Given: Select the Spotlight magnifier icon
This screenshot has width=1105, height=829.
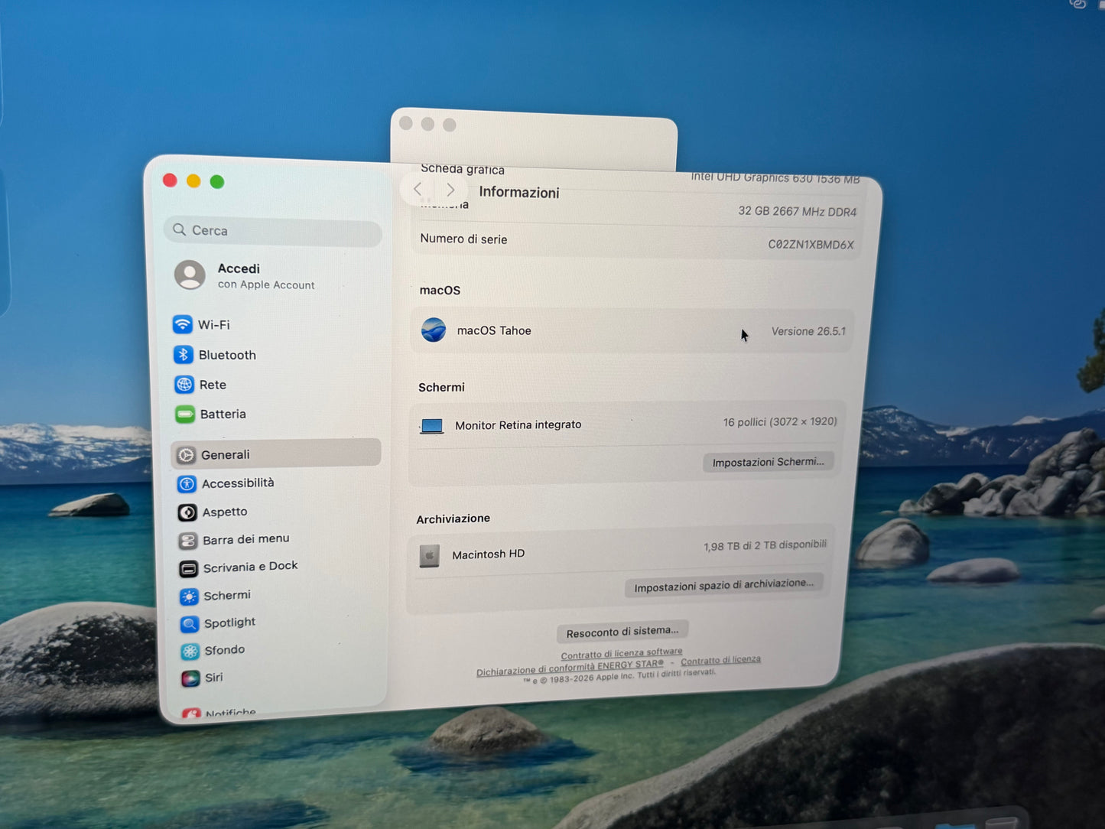Looking at the screenshot, I should (189, 624).
